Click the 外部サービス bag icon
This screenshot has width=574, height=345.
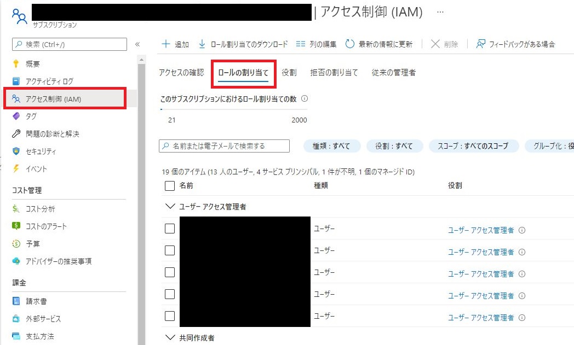[16, 319]
